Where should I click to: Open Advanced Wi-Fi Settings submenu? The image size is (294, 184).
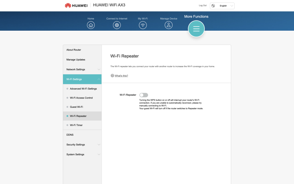[82, 89]
